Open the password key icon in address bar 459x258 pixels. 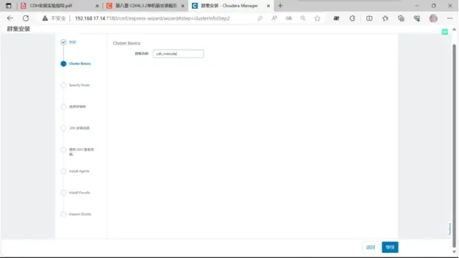click(x=260, y=18)
